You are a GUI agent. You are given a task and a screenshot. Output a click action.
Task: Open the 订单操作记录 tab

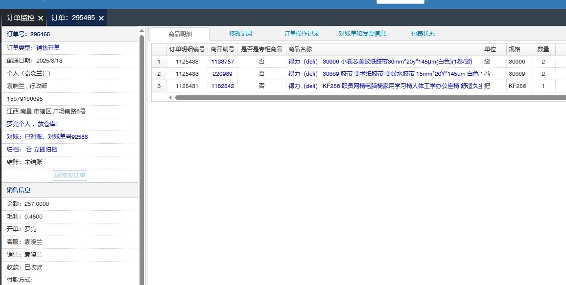point(302,34)
